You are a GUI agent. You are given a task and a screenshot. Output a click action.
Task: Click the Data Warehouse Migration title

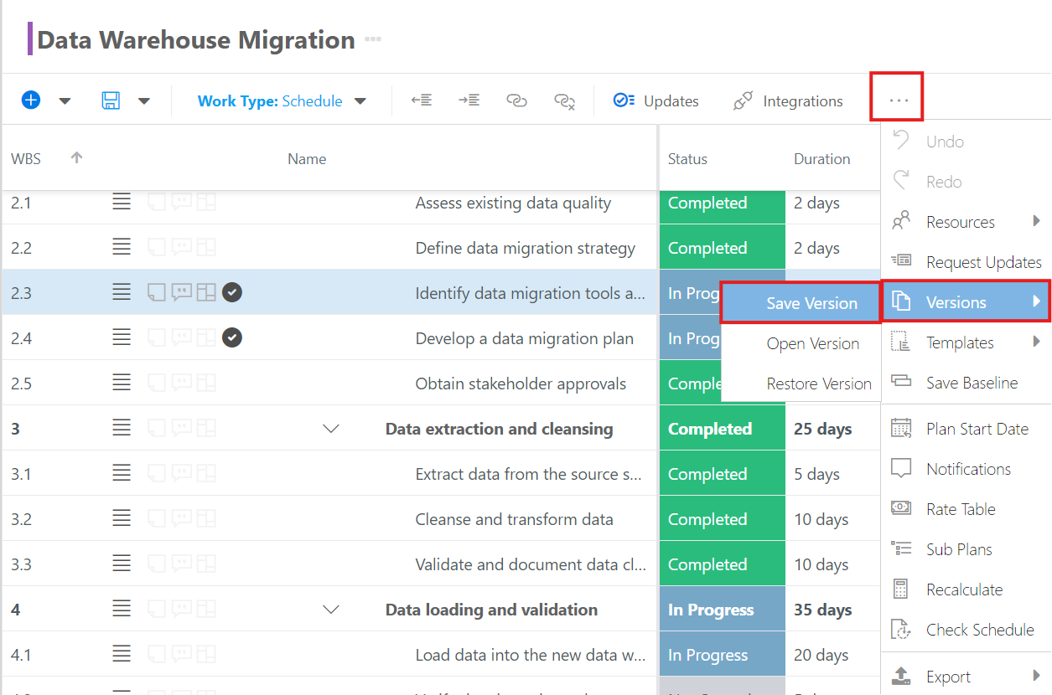(196, 39)
